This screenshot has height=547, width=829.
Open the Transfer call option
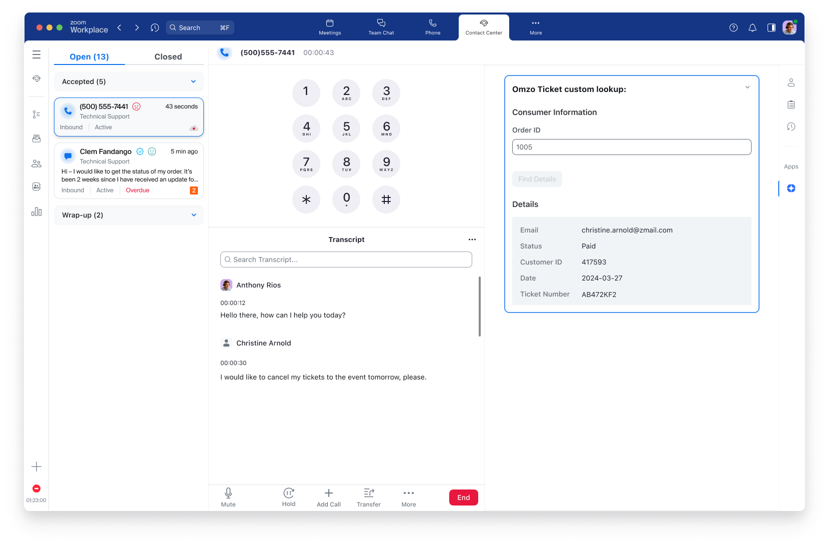coord(369,497)
